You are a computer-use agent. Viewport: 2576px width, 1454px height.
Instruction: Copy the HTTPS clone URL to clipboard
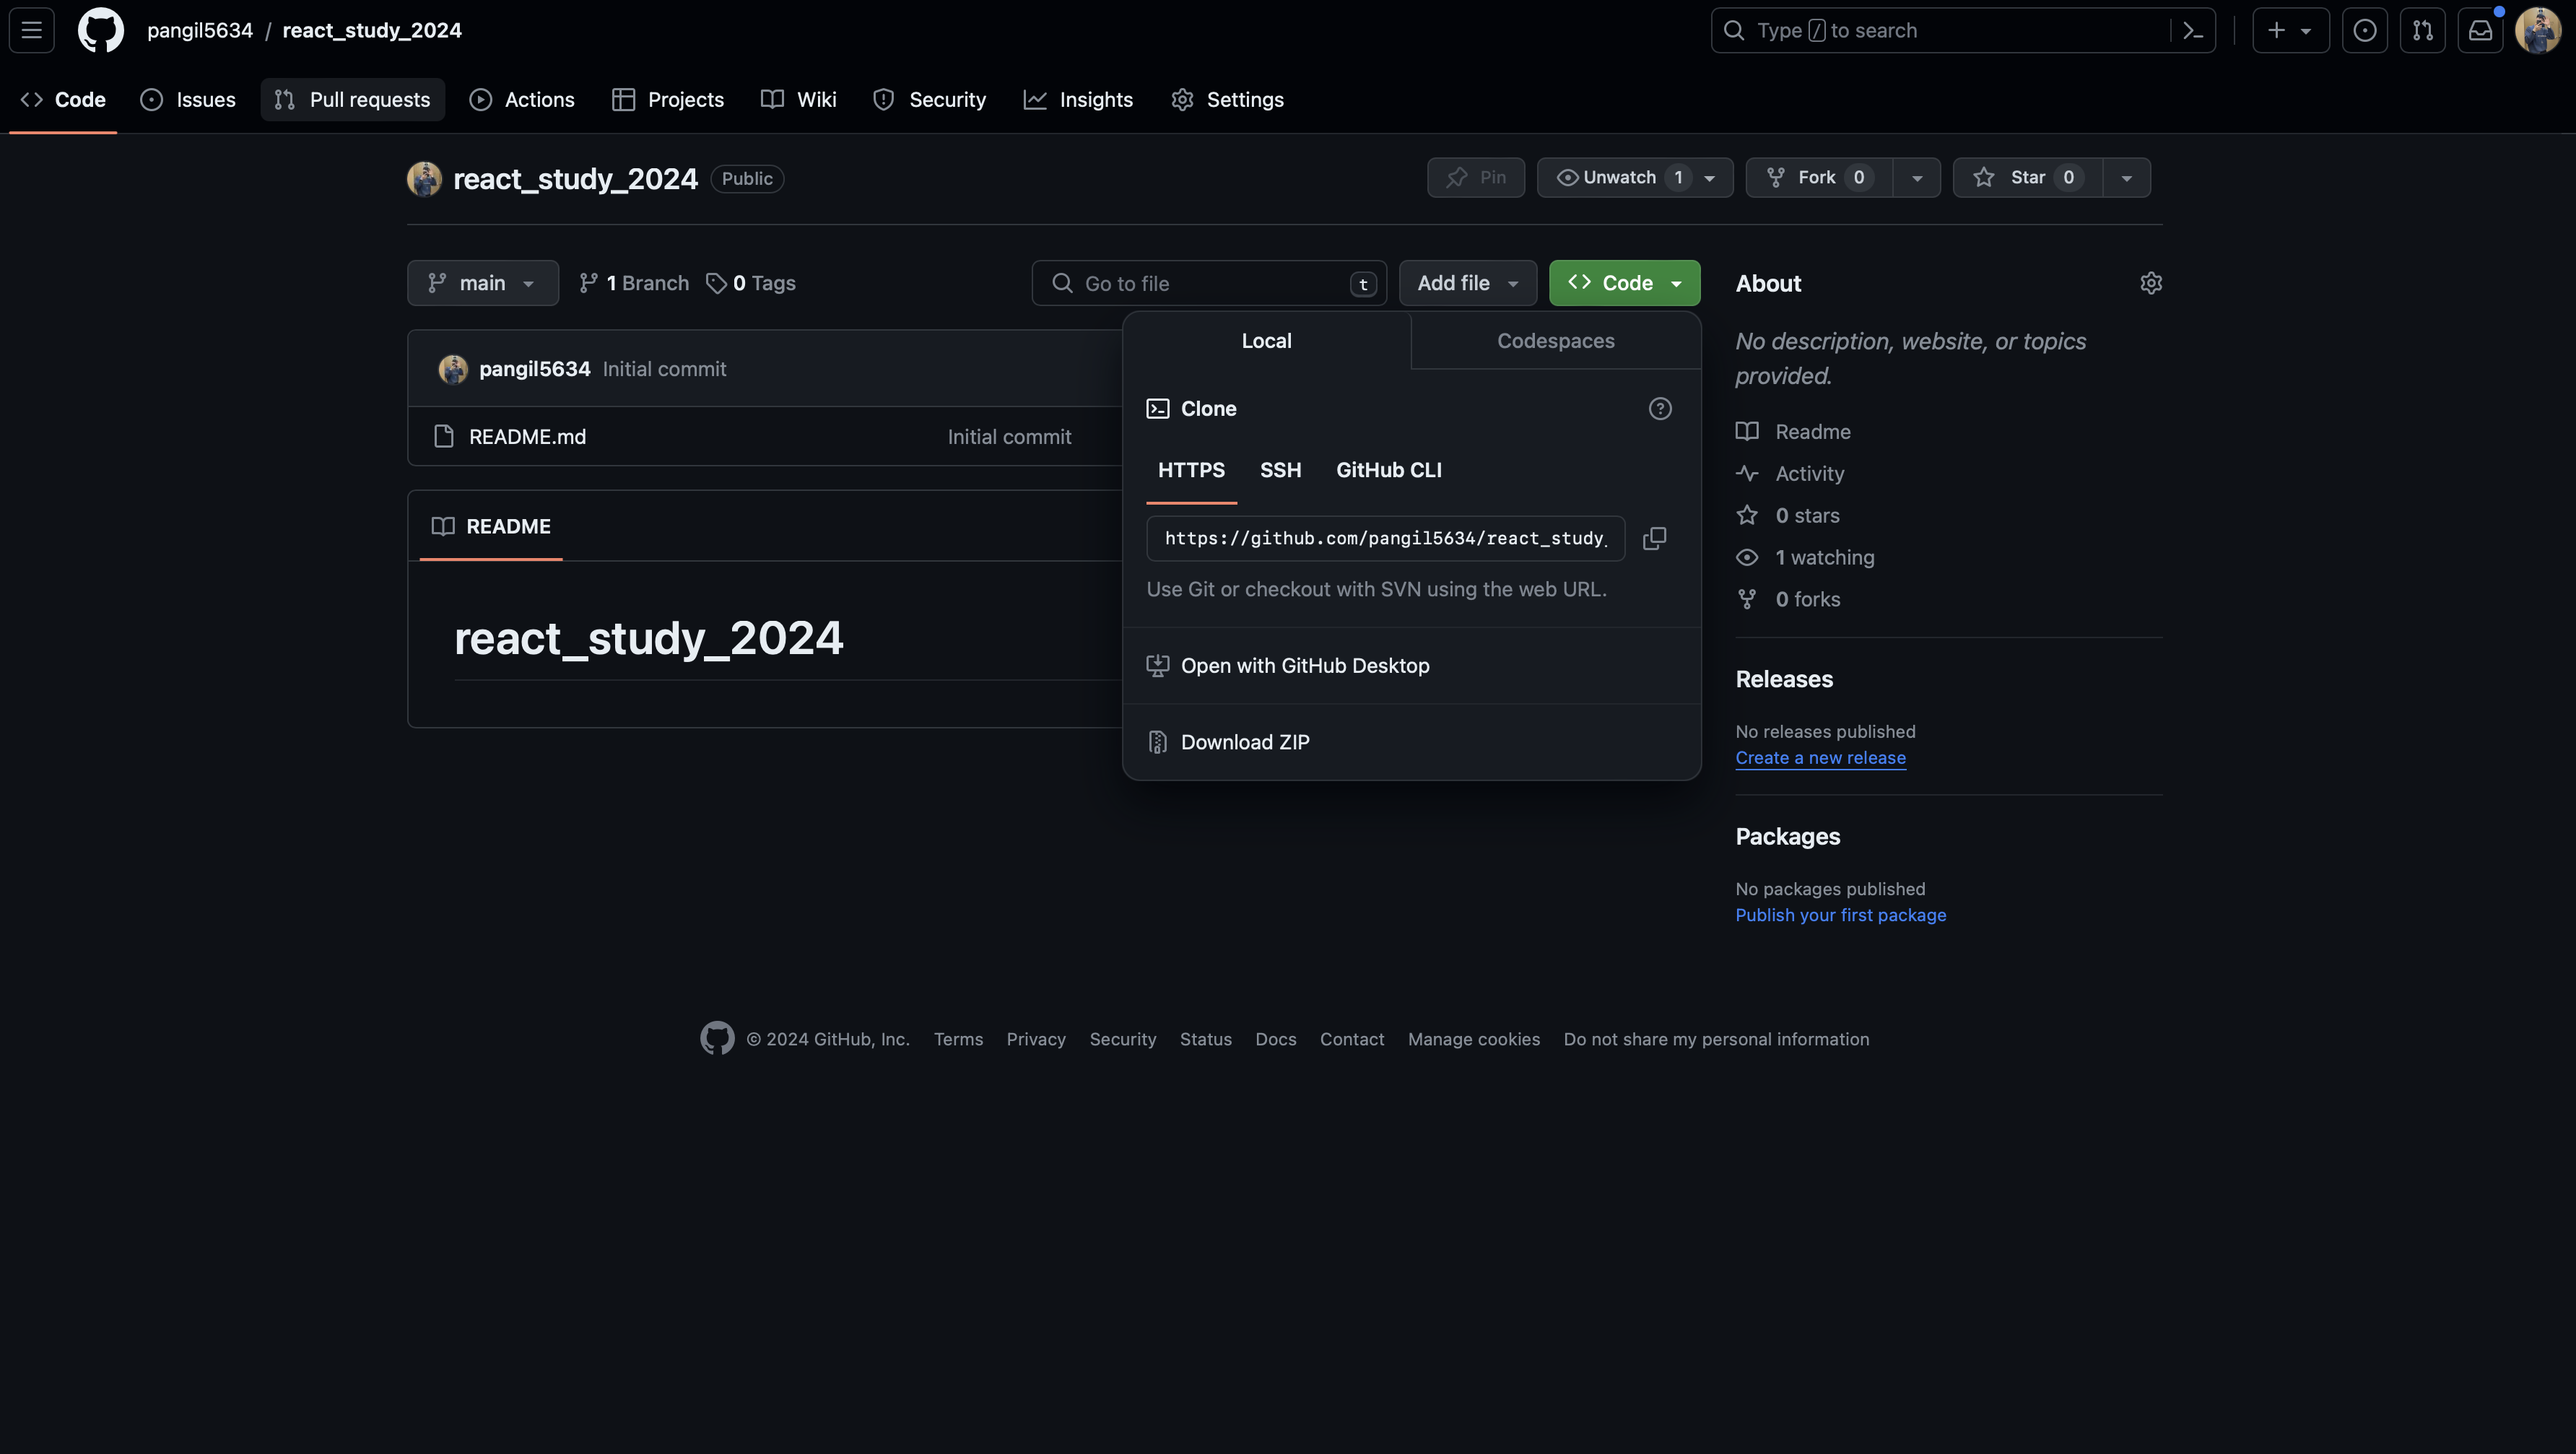[x=1654, y=538]
